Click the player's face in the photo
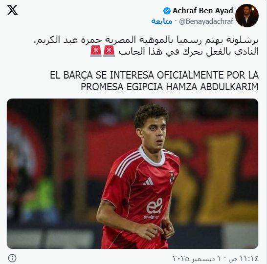Image resolution: width=267 pixels, height=264 pixels. [153, 132]
